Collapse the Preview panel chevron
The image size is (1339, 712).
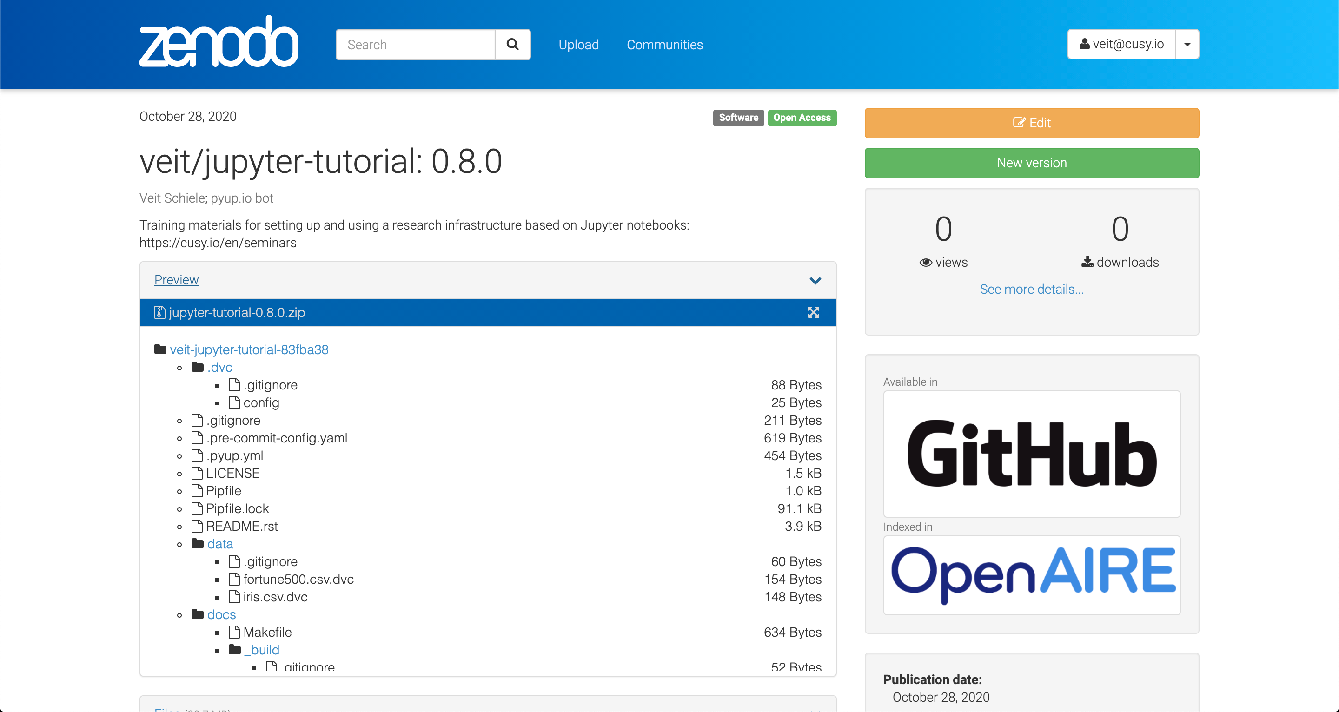coord(815,281)
